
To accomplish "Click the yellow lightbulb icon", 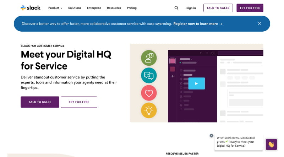I will tap(149, 110).
